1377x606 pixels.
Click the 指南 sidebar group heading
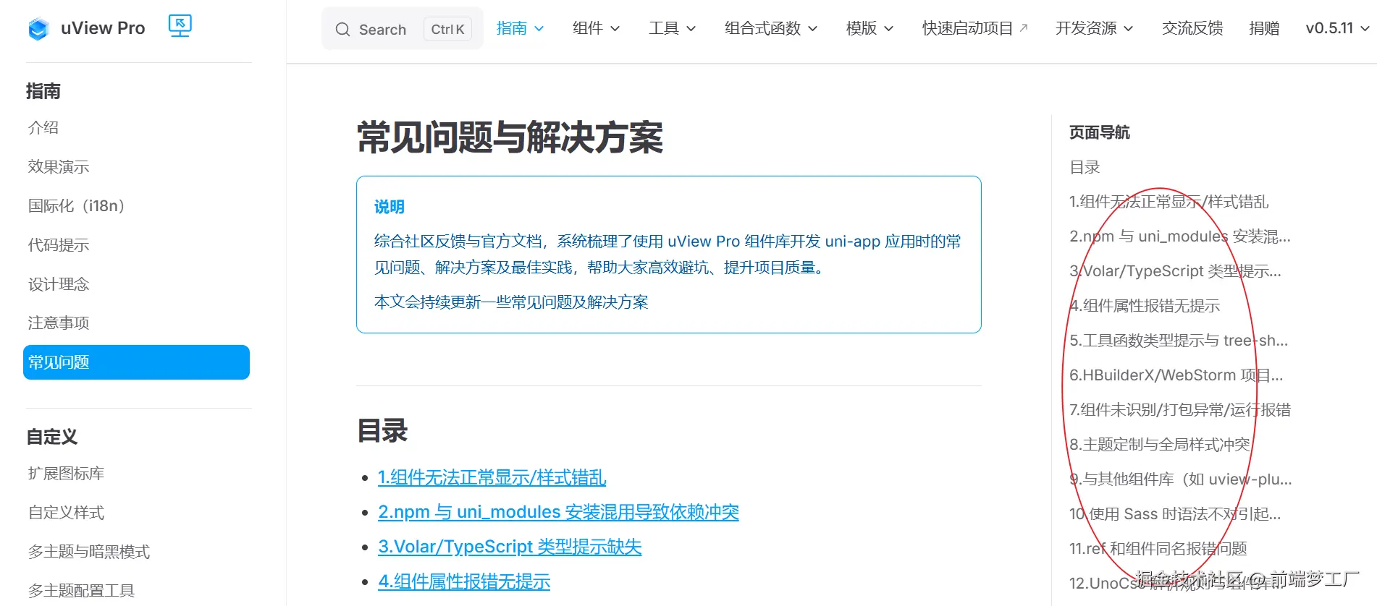(43, 91)
